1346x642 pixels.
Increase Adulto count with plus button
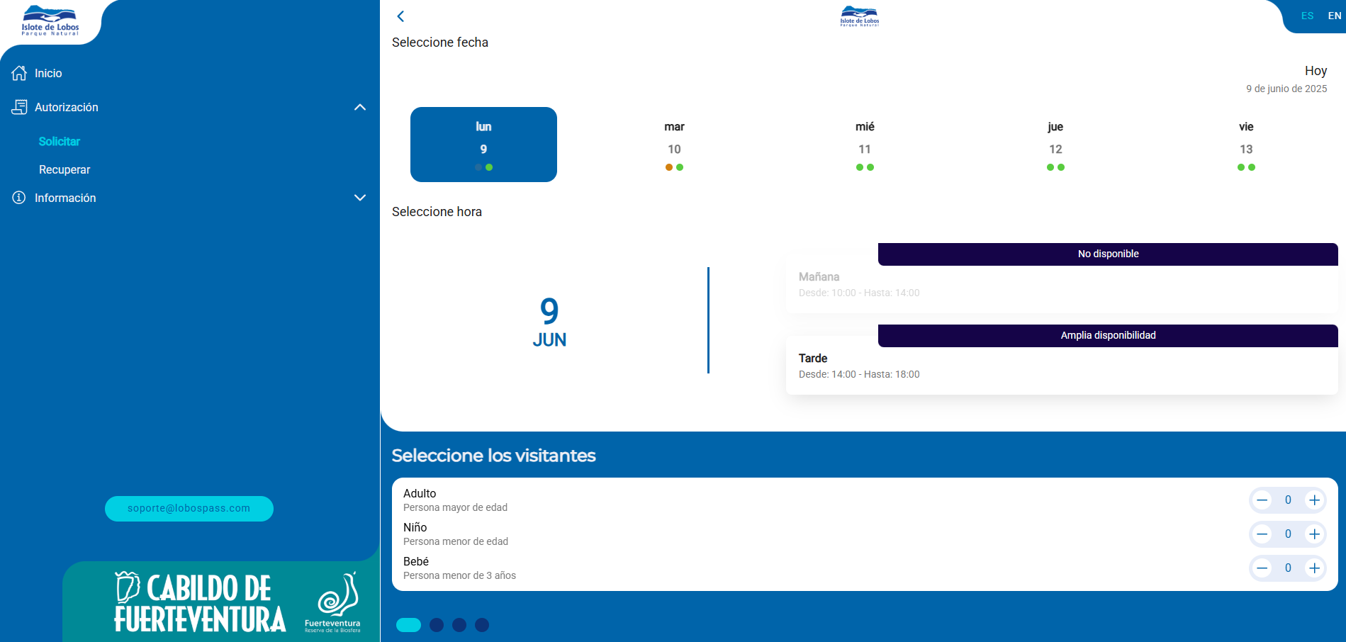coord(1314,500)
